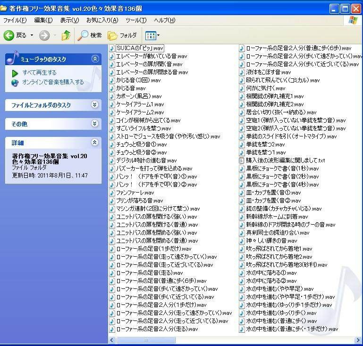Select the 神々しい輝きの音.wav file icon

[x=242, y=241]
